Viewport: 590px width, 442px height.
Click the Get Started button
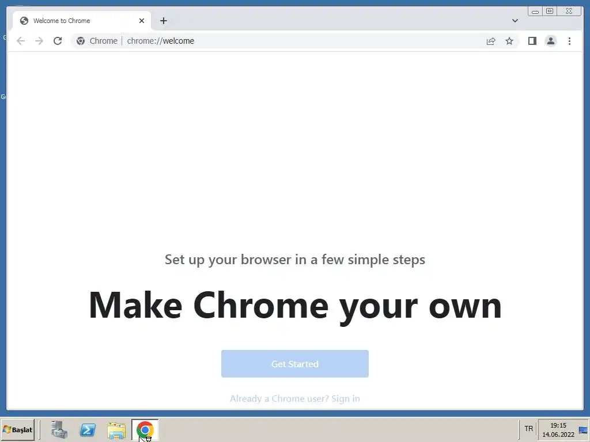point(294,364)
